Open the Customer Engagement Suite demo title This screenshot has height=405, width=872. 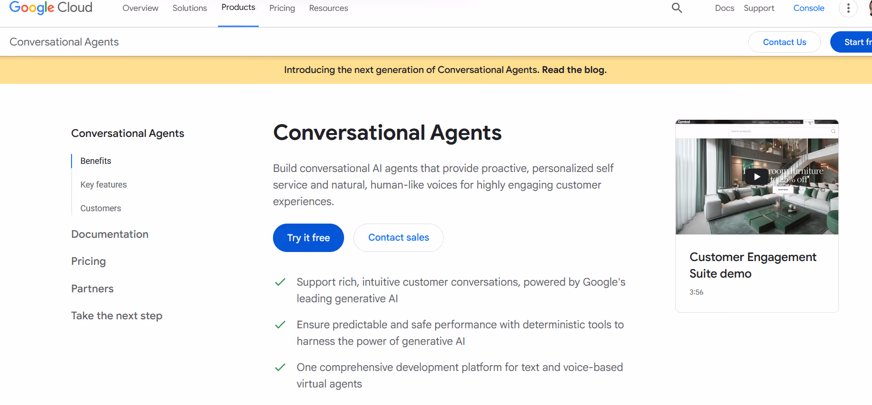[x=753, y=265]
